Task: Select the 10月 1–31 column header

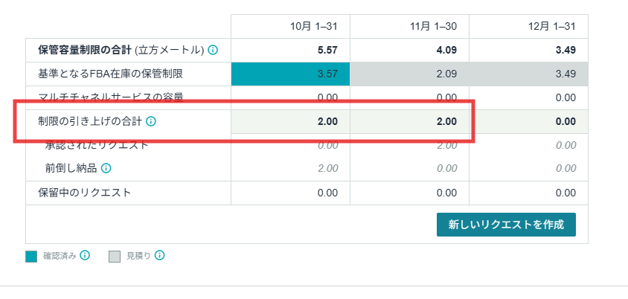Action: point(314,27)
